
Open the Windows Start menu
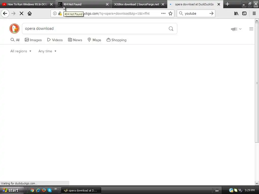pyautogui.click(x=11, y=190)
